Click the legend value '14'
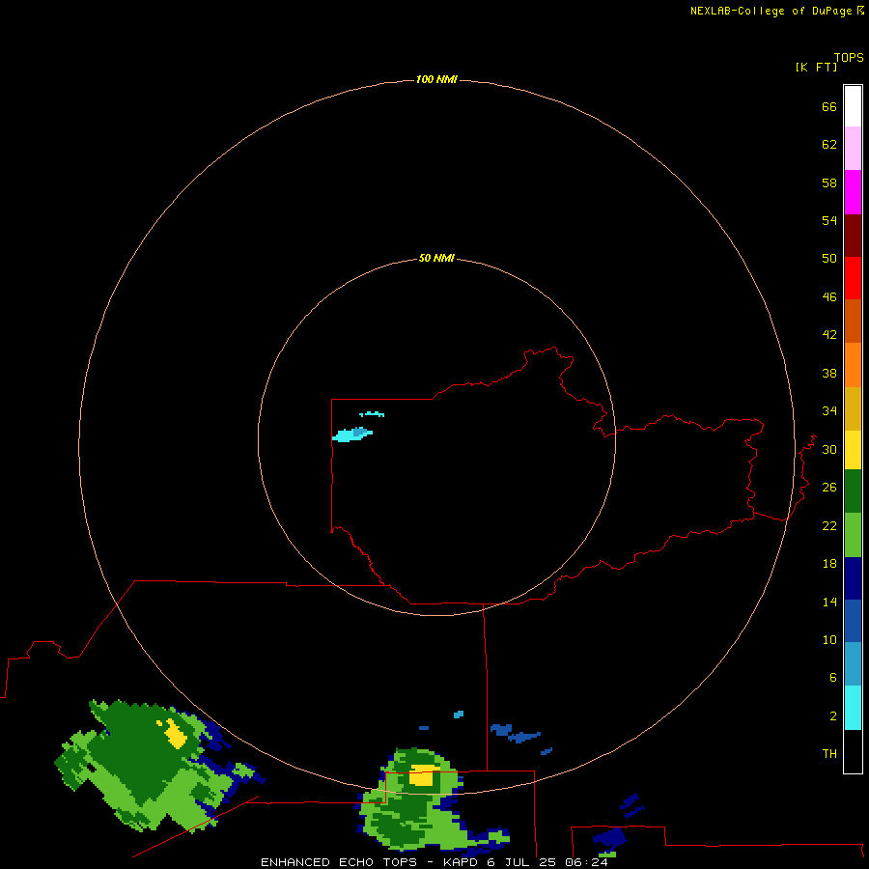The height and width of the screenshot is (869, 869). (x=829, y=602)
